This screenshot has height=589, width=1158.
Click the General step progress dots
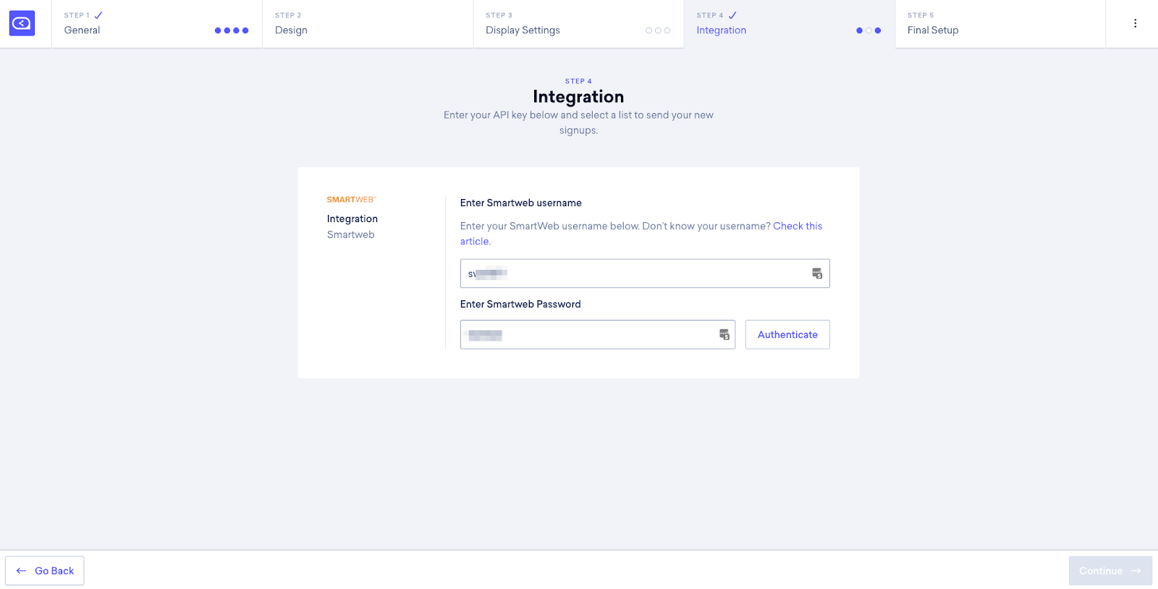point(232,30)
